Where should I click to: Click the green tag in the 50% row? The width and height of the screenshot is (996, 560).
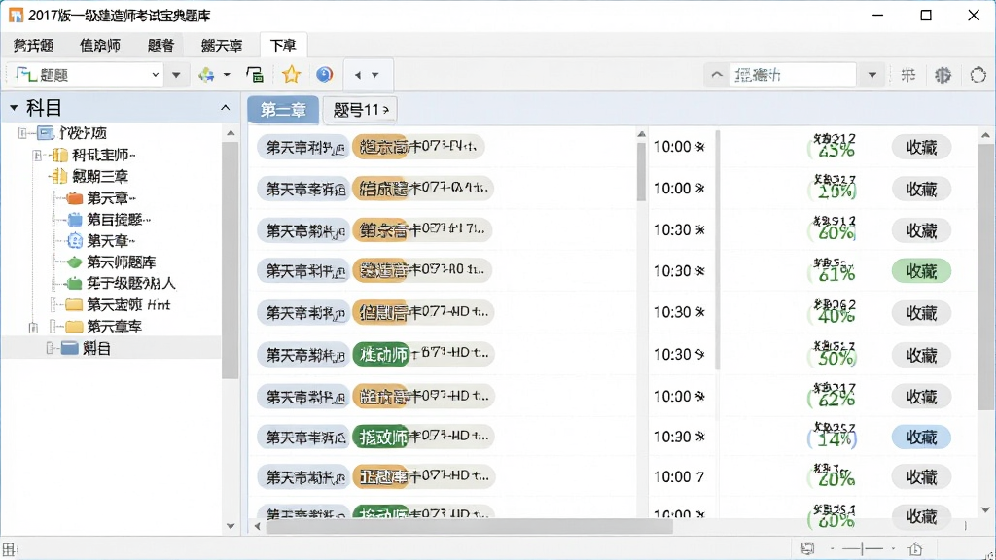pos(381,354)
